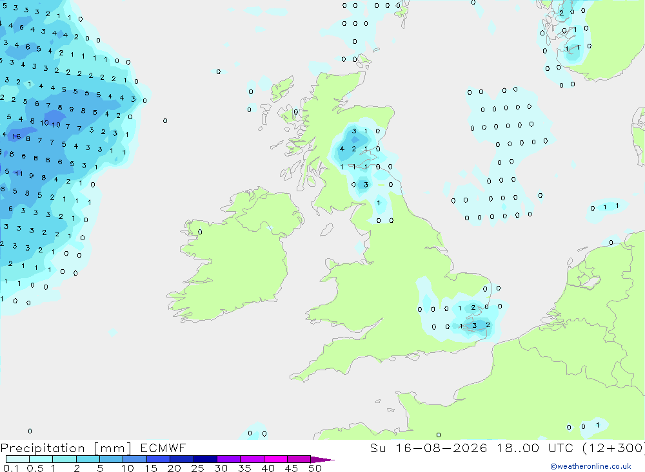The width and height of the screenshot is (645, 472).
Task: Select the '11' precipitation value over the Atlantic
Action: 19,173
